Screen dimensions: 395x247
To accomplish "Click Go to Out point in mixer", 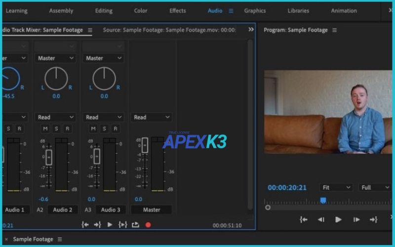I will pos(97,225).
